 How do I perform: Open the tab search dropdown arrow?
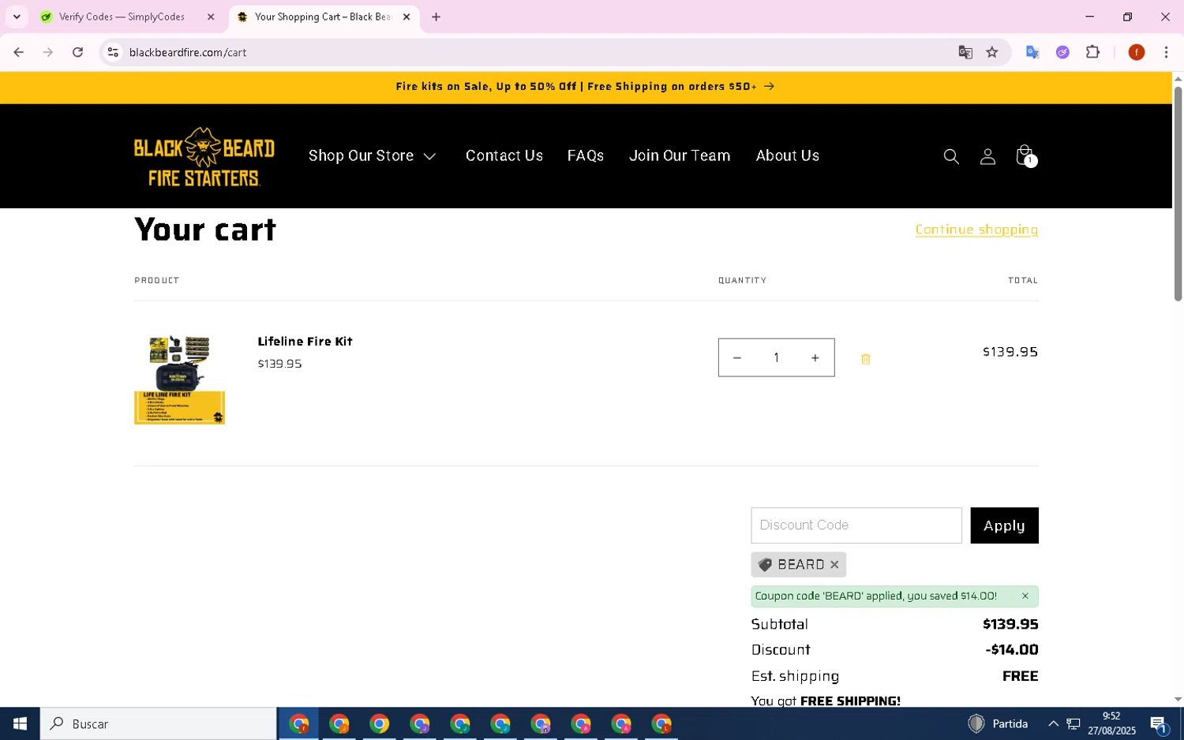point(17,17)
